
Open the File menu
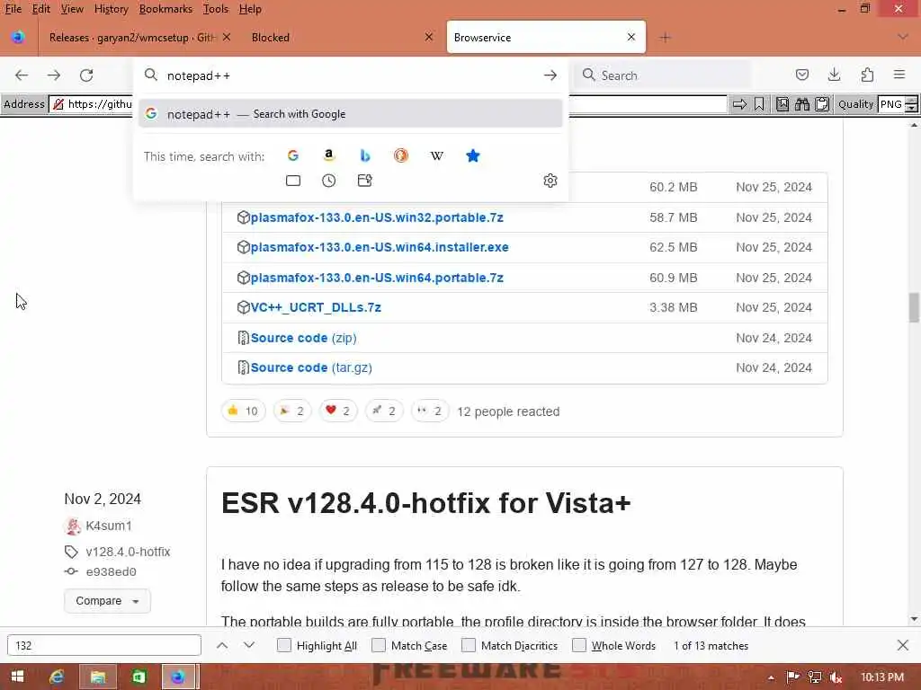(13, 9)
